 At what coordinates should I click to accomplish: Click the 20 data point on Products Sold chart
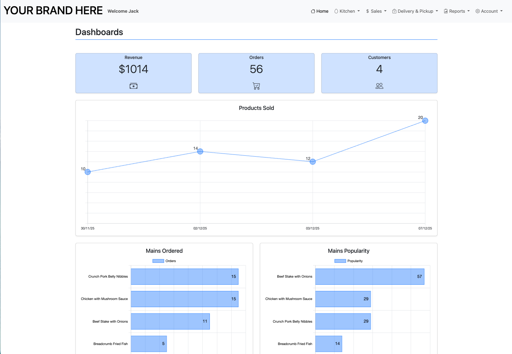click(x=425, y=120)
